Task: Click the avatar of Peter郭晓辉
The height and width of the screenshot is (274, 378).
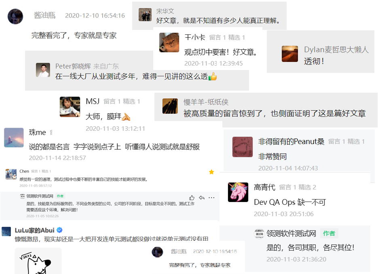Action: (x=43, y=70)
